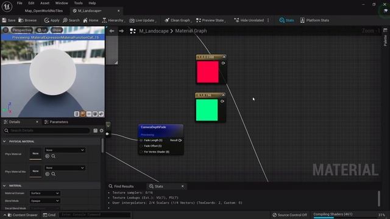
Task: Open the Window menu
Action: [x=62, y=3]
